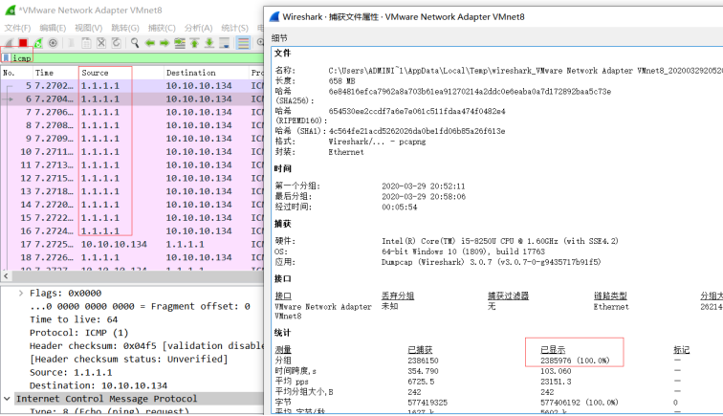
Task: Select packet 17 from source 10.10.10.134
Action: (x=132, y=245)
